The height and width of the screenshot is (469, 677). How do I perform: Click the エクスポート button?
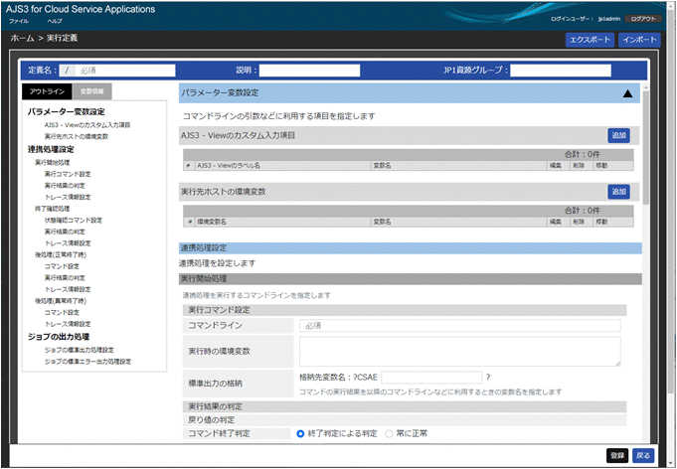589,40
